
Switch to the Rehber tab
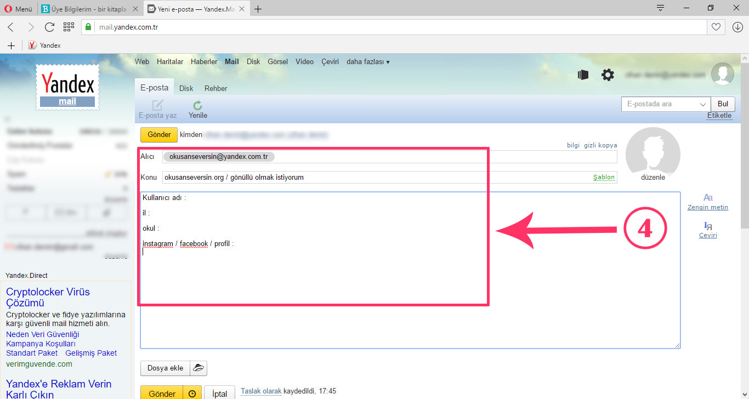coord(215,88)
